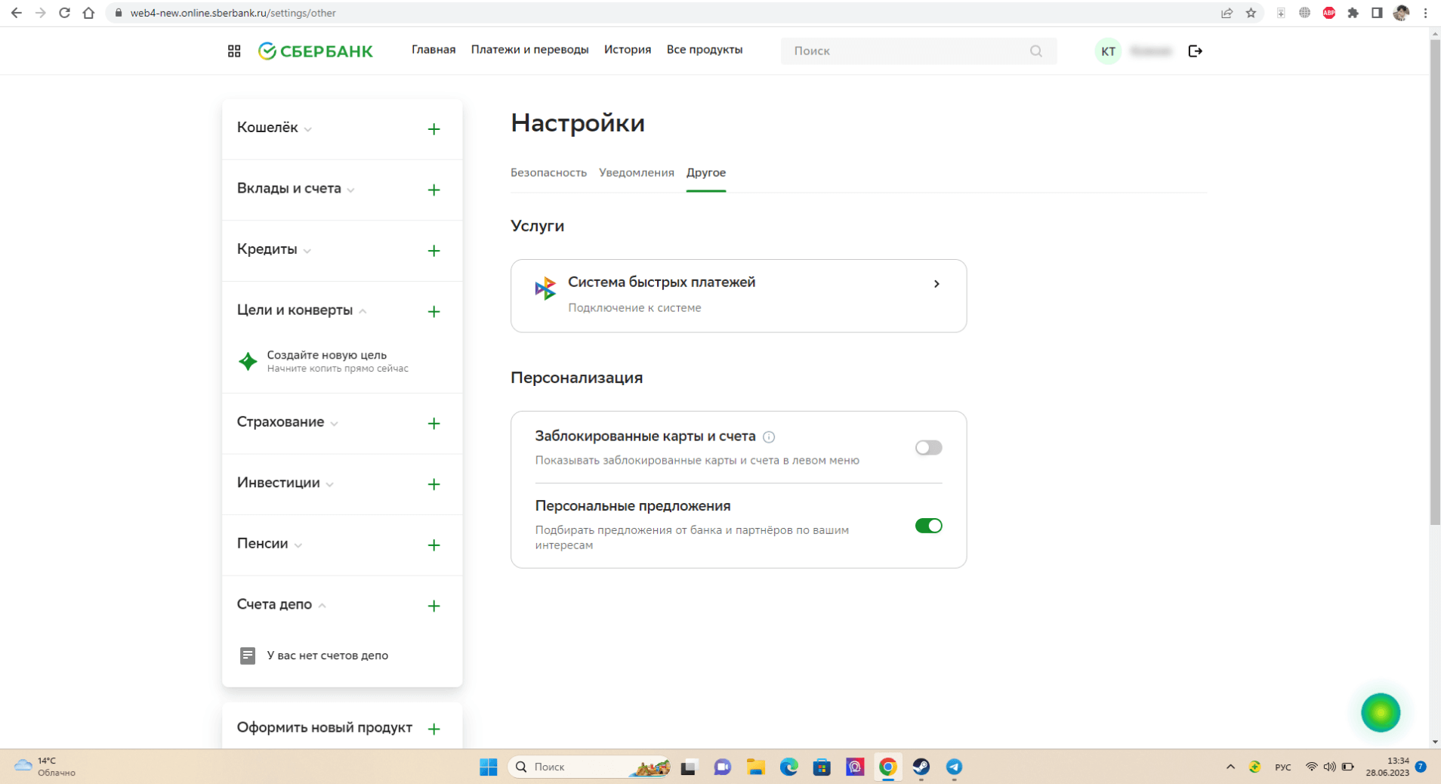Click the plus icon next to Инвестиции
1441x784 pixels.
pyautogui.click(x=434, y=484)
